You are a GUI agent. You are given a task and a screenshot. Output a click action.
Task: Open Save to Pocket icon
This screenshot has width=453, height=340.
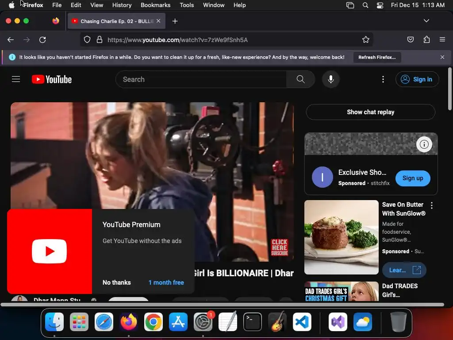(410, 39)
